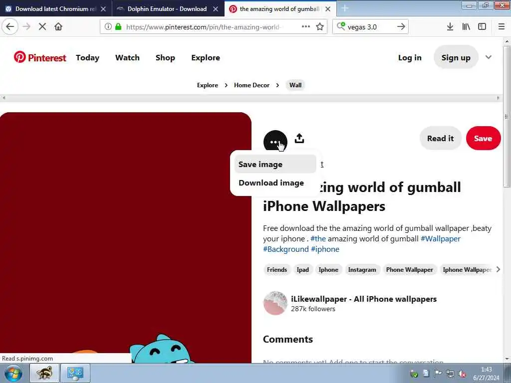Image resolution: width=511 pixels, height=383 pixels.
Task: Click the Home Decor breadcrumb link
Action: (252, 85)
